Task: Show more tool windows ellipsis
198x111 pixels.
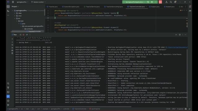Action: [x=8, y=15]
